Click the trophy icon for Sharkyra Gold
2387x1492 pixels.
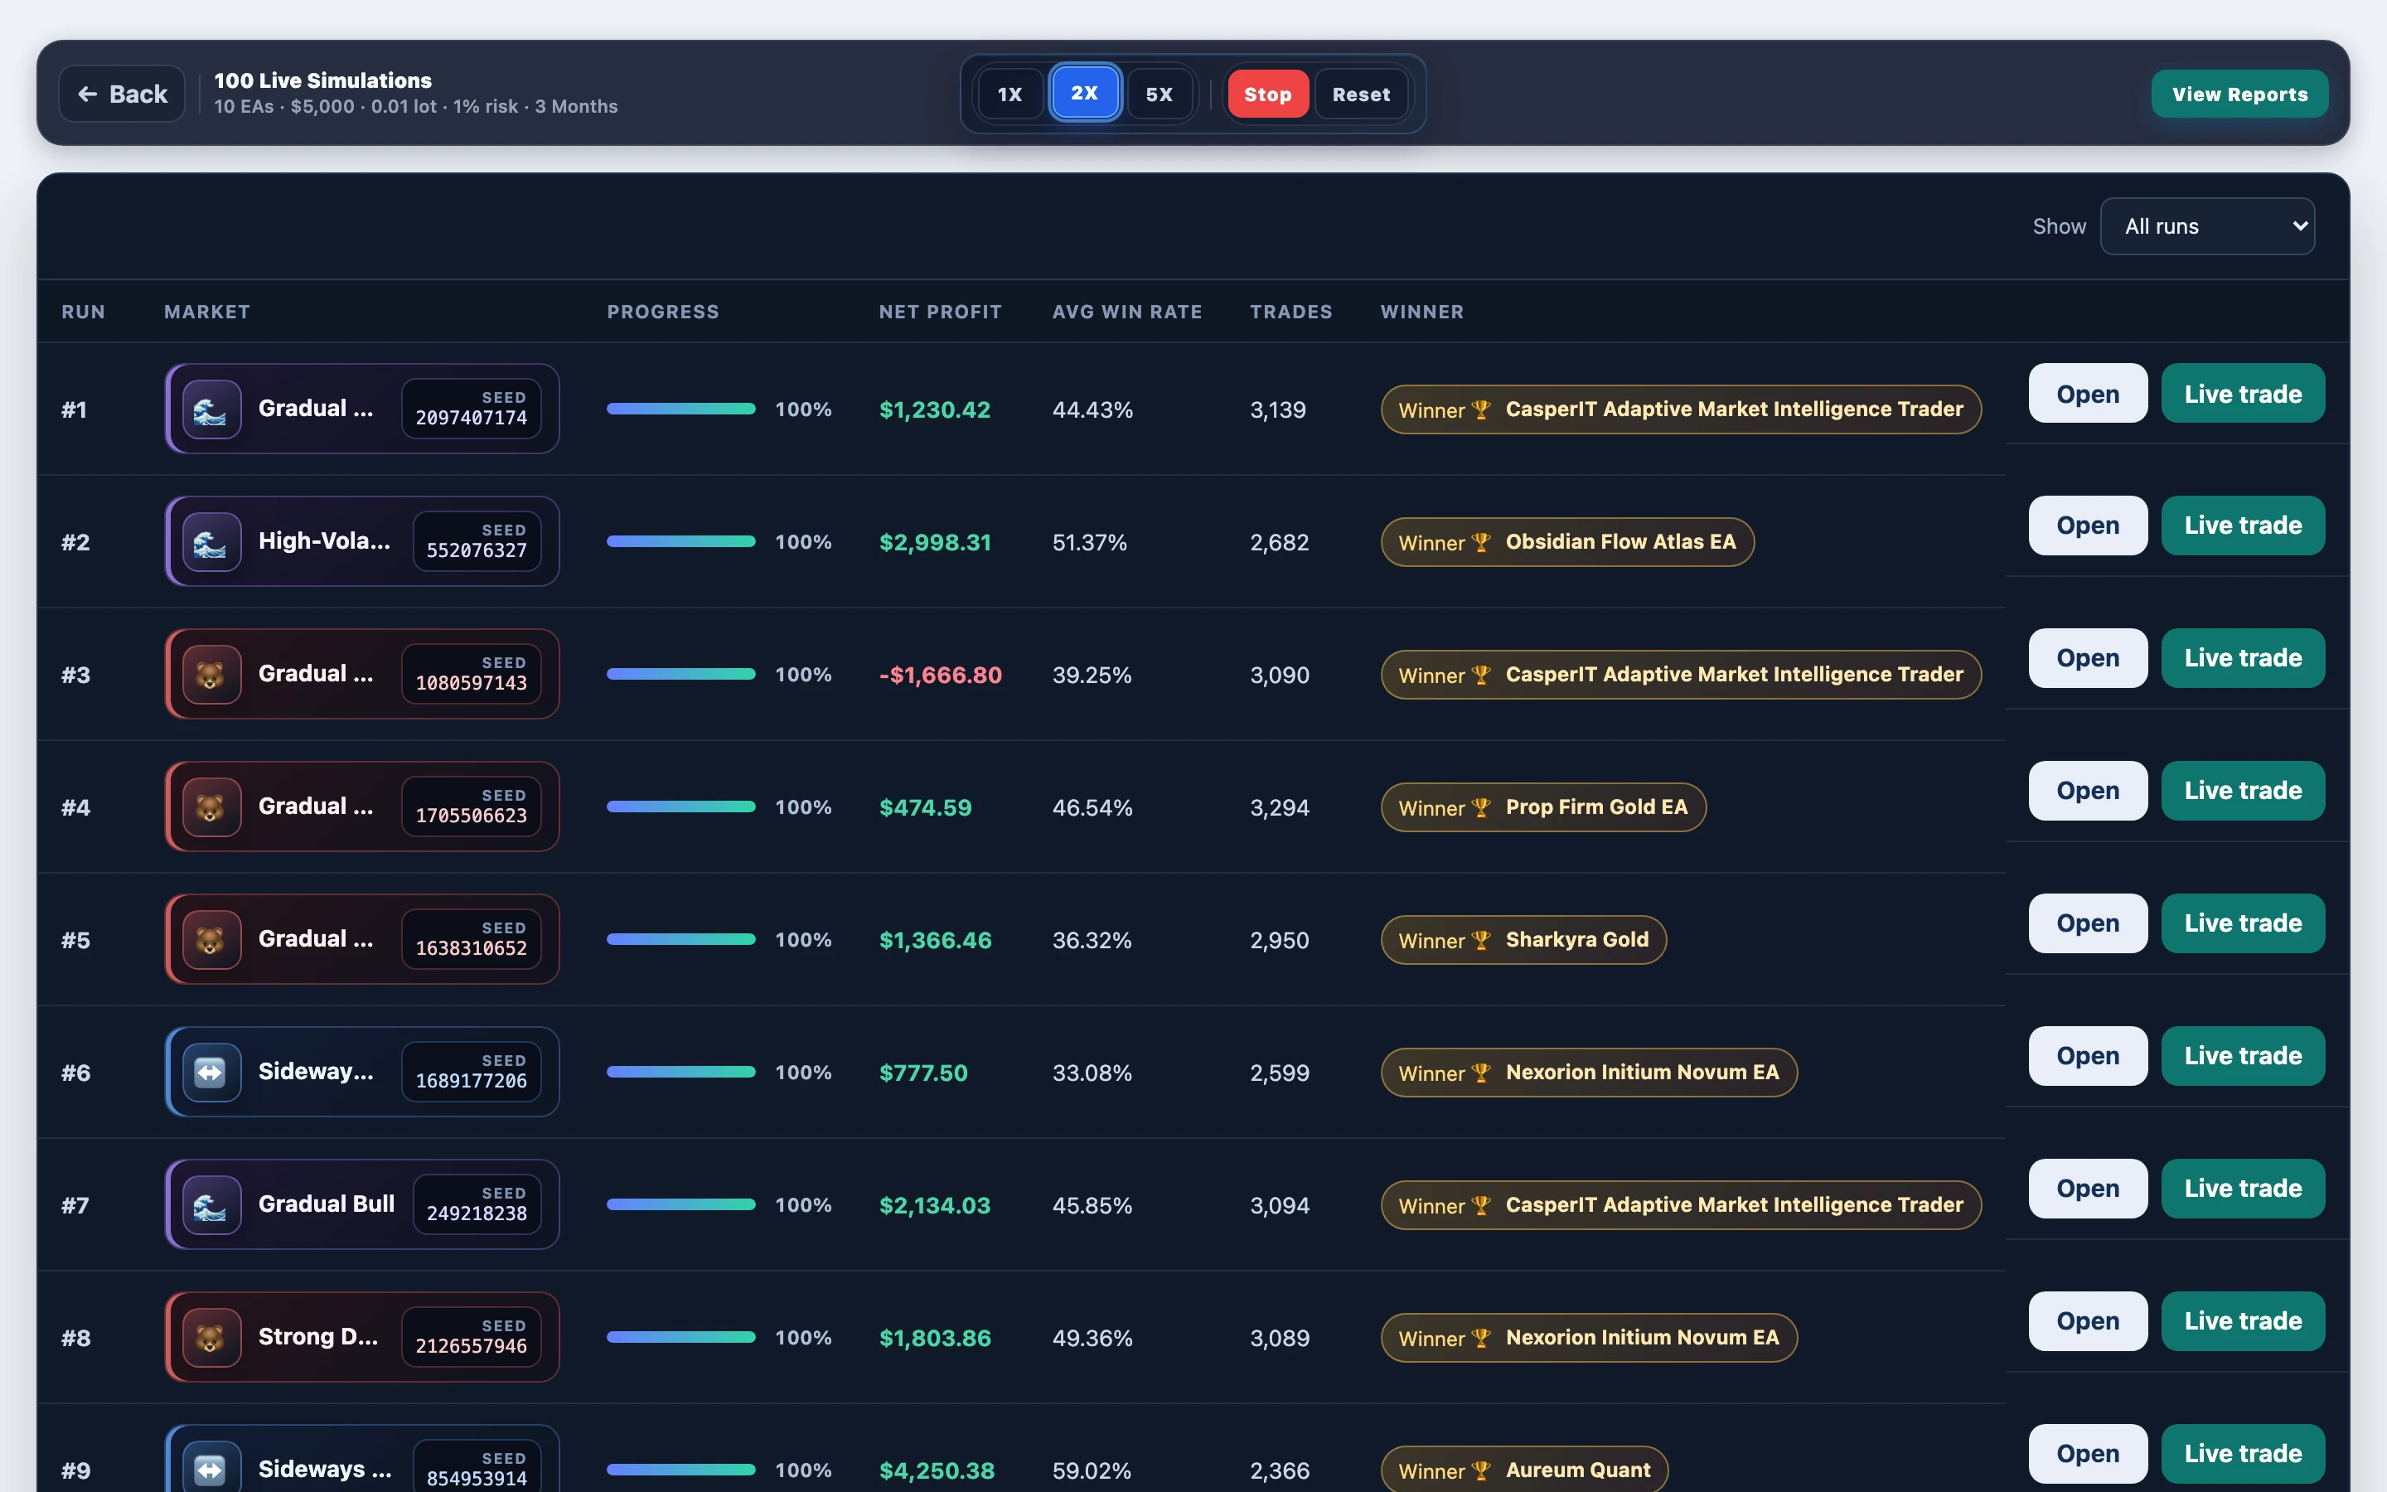click(1480, 941)
